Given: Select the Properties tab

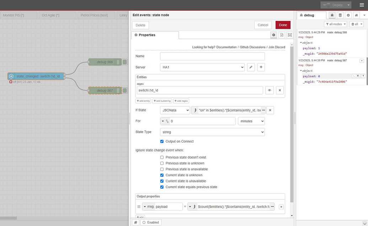Looking at the screenshot, I should [155, 35].
